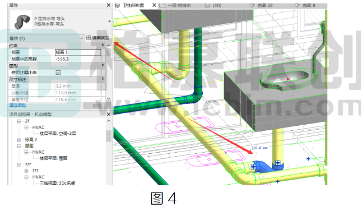Click the -596.3 elevation value field
The width and height of the screenshot is (361, 215).
tap(78, 59)
